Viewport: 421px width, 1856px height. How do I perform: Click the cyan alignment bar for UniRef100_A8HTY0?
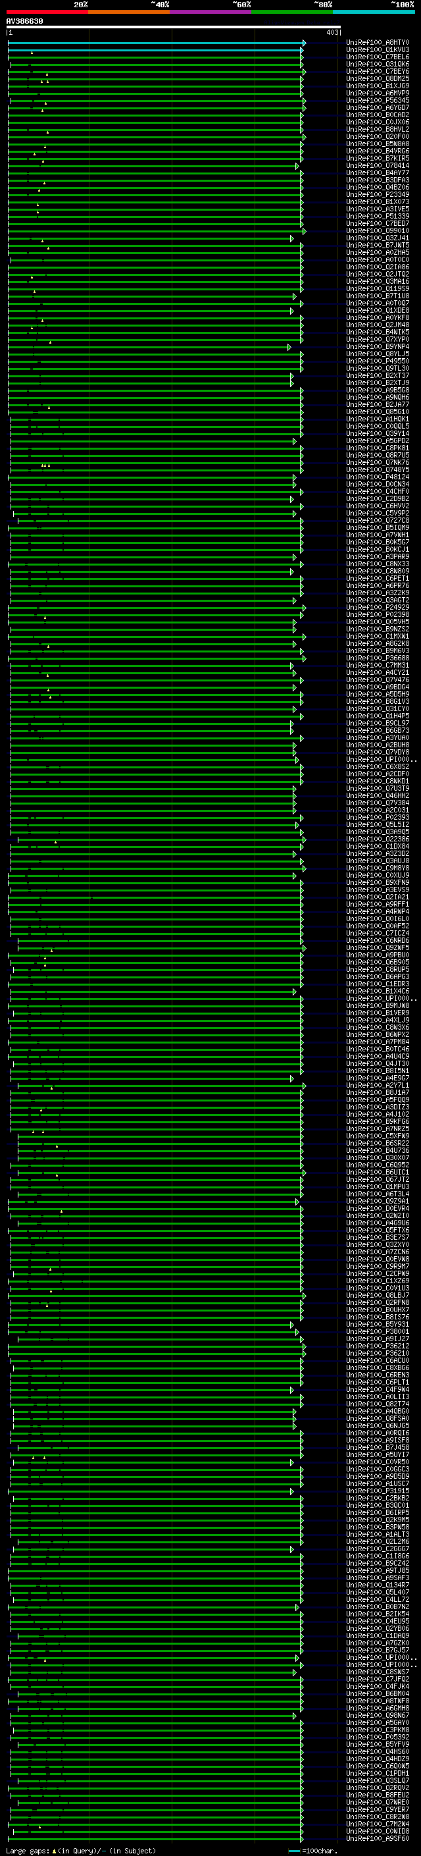click(x=157, y=43)
